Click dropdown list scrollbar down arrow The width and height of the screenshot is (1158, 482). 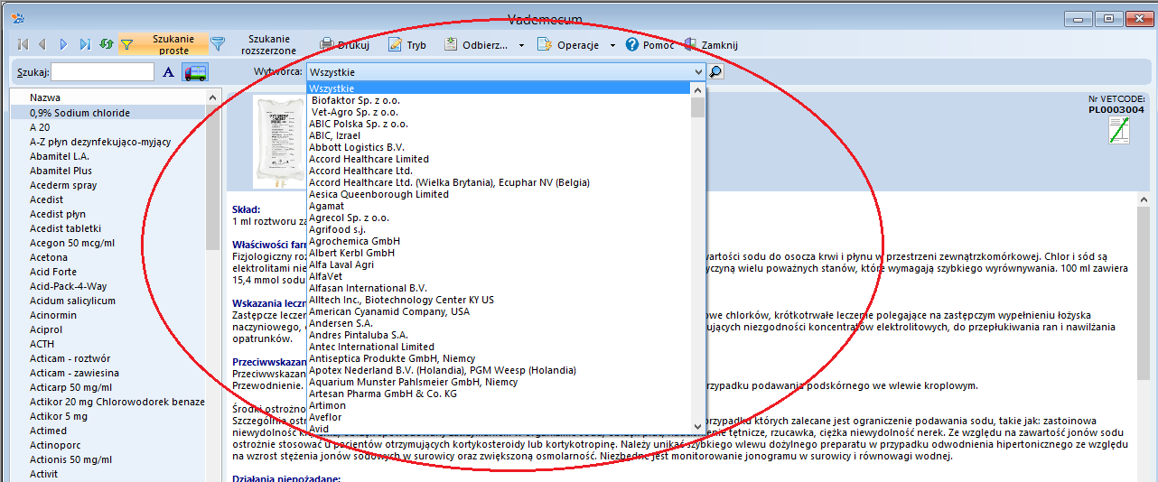point(697,426)
